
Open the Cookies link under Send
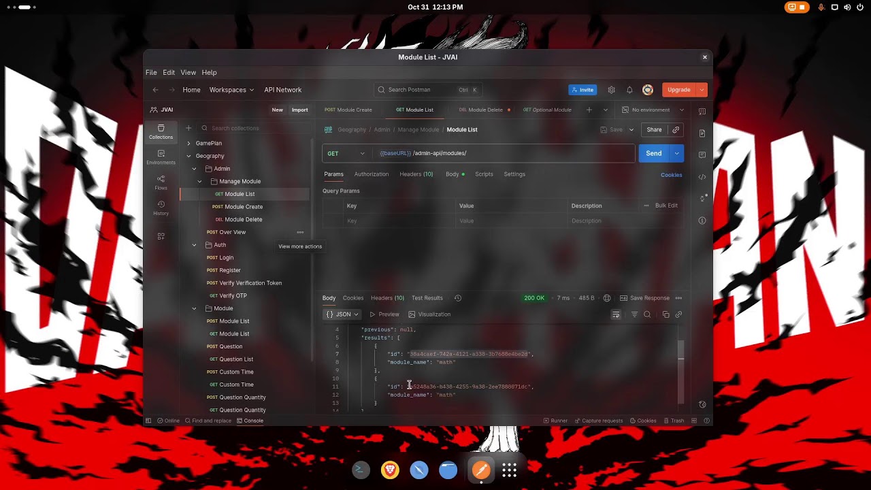coord(671,175)
